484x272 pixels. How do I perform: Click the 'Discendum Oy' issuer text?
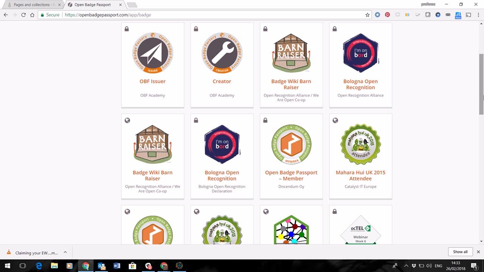[x=291, y=187]
